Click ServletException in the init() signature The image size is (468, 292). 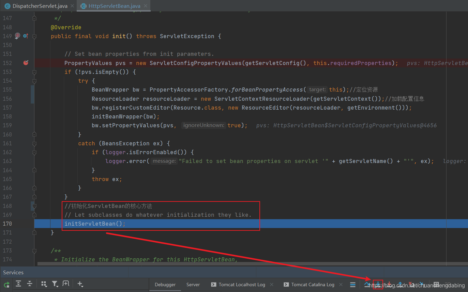click(x=187, y=36)
